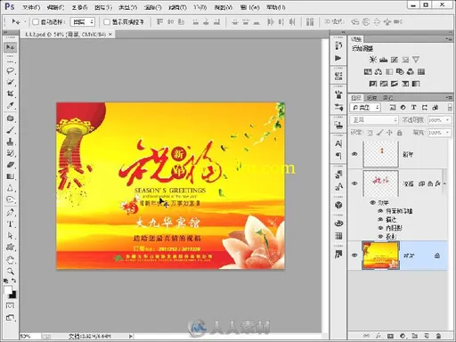This screenshot has height=342, width=456.
Task: Open the Character panel (A icon)
Action: 338,143
